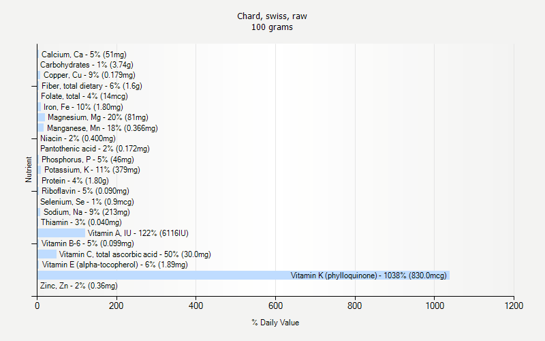Click the 'Nutrient' y-axis title
The width and height of the screenshot is (545, 341).
click(29, 169)
